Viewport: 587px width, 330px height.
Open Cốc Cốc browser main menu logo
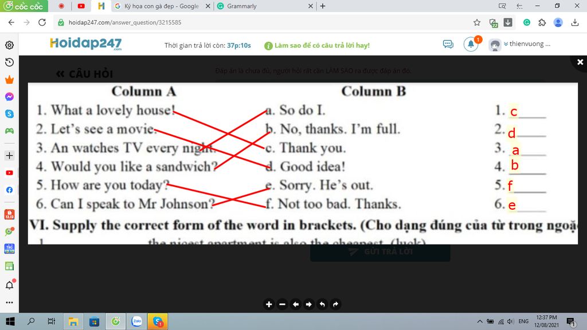point(24,6)
